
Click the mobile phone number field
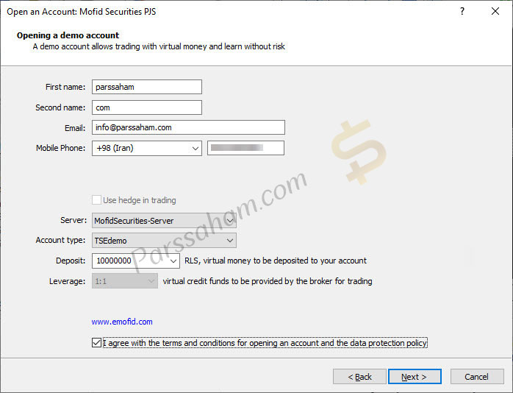pyautogui.click(x=245, y=148)
